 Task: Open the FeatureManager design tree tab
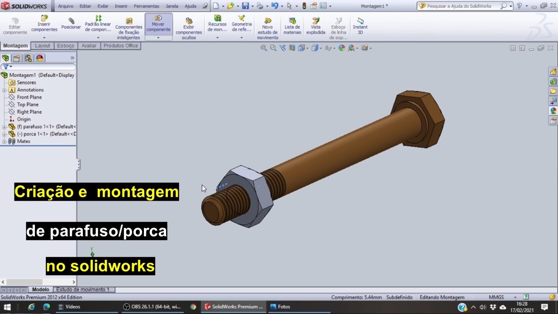6,58
